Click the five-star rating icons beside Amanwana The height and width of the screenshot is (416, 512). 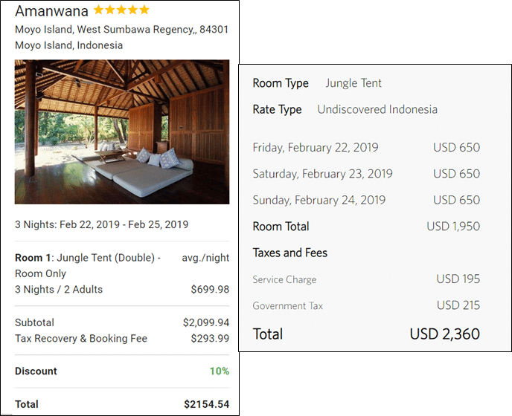pos(121,10)
